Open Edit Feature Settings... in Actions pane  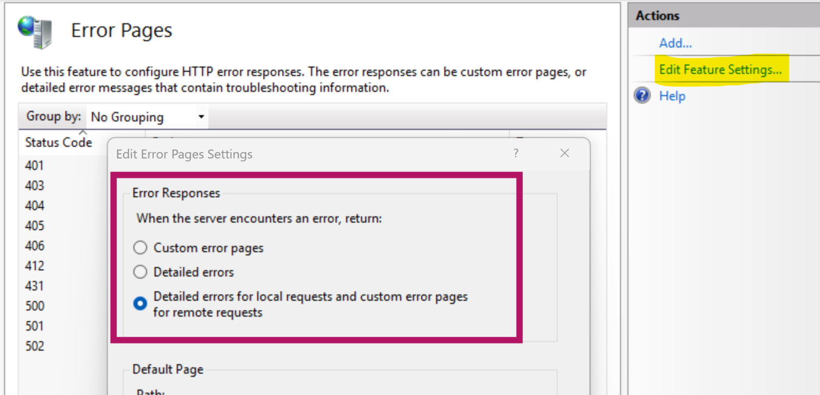pos(720,70)
